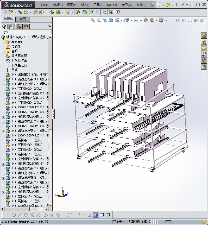
Task: Open the PropertyManager tab icon
Action: click(x=11, y=27)
